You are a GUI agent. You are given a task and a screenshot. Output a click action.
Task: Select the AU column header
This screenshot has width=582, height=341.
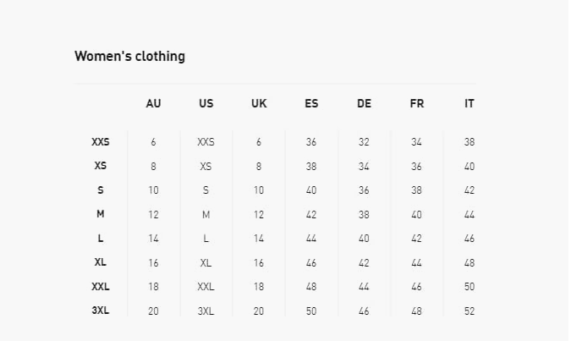click(153, 104)
